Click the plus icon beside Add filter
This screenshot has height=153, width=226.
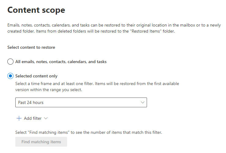pos(19,118)
